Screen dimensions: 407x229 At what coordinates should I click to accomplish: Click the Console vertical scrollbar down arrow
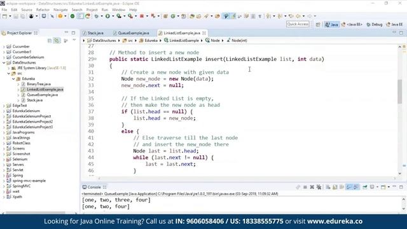(404, 208)
